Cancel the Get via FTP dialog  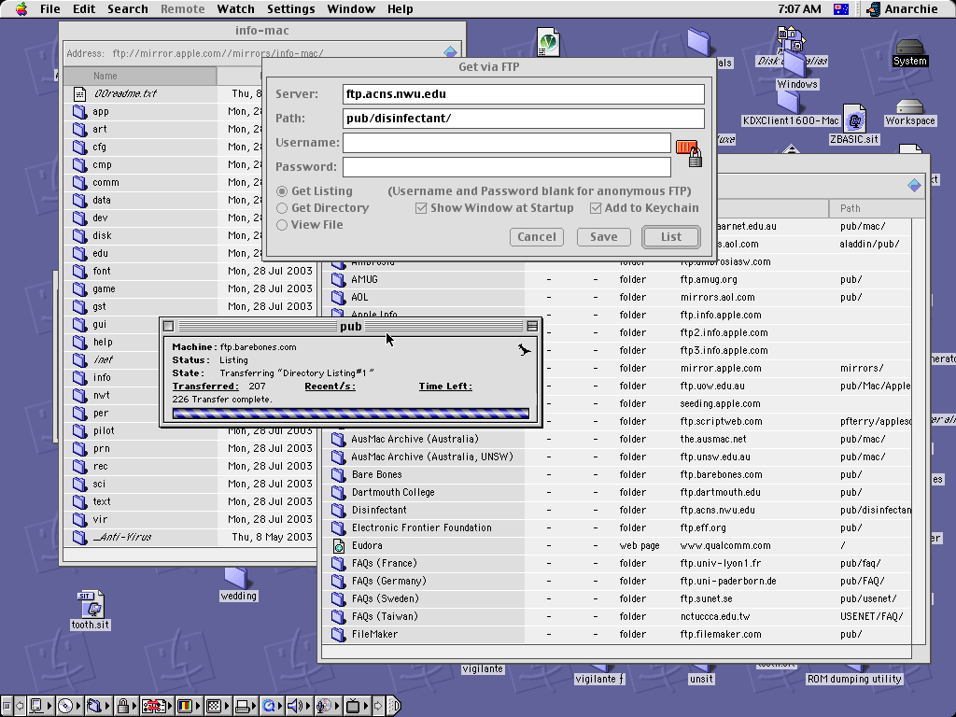click(537, 237)
